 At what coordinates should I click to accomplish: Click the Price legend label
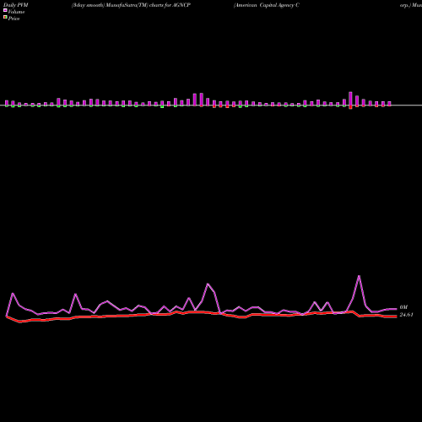coord(14,19)
